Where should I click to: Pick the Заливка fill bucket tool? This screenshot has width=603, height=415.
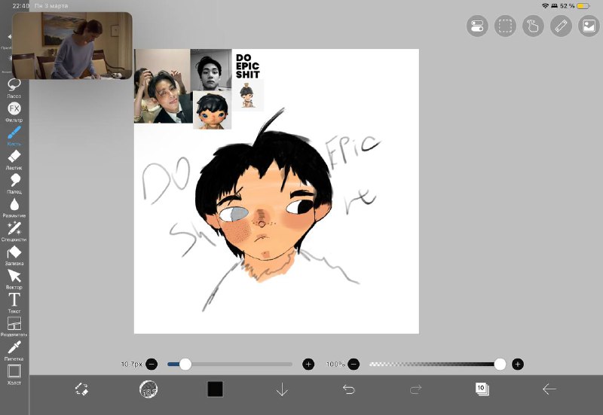coord(14,253)
